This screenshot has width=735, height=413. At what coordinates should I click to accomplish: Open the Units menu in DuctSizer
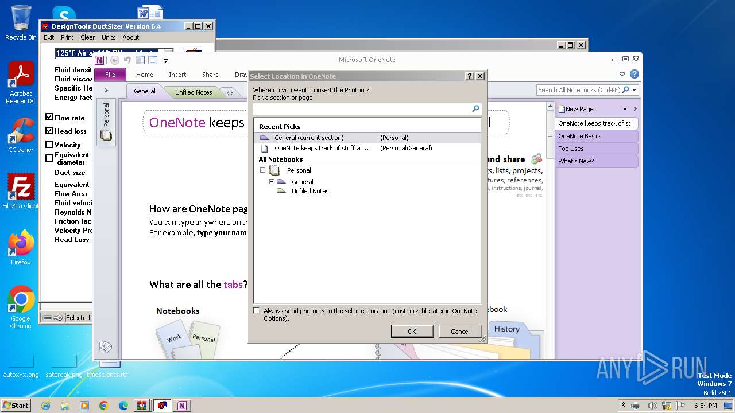[109, 37]
